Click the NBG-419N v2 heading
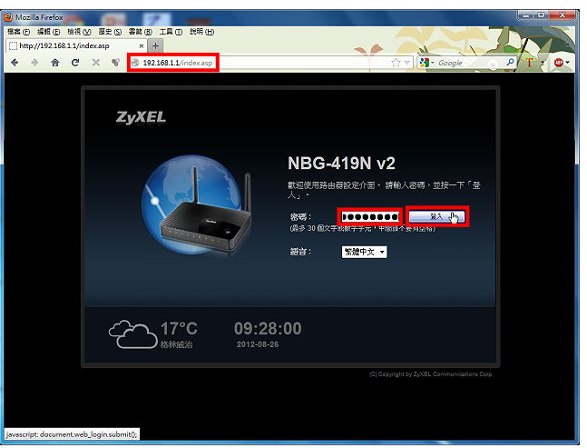The width and height of the screenshot is (587, 448). pyautogui.click(x=341, y=163)
